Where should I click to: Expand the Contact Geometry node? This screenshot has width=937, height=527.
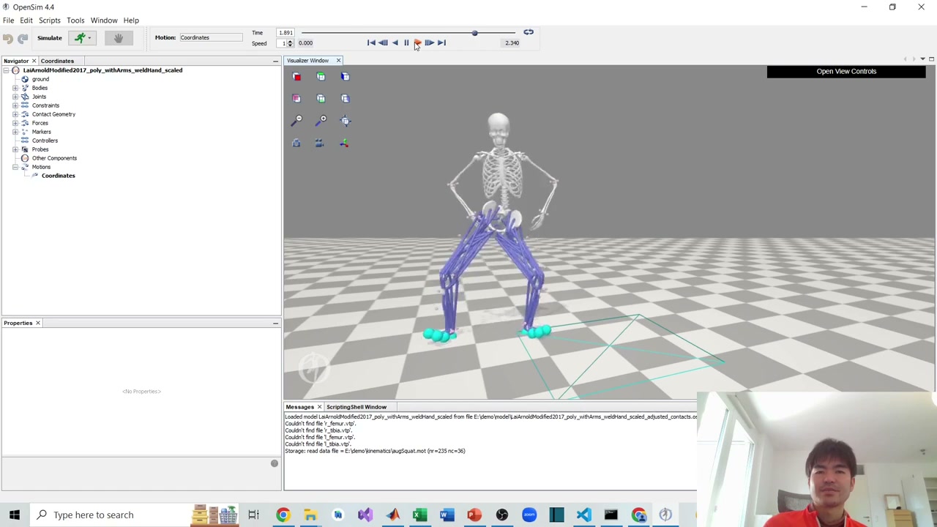(x=15, y=114)
